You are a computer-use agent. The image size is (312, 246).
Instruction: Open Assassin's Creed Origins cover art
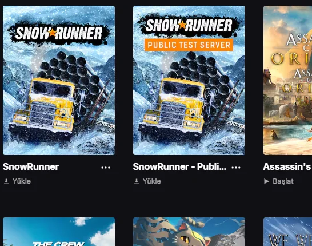click(x=288, y=80)
